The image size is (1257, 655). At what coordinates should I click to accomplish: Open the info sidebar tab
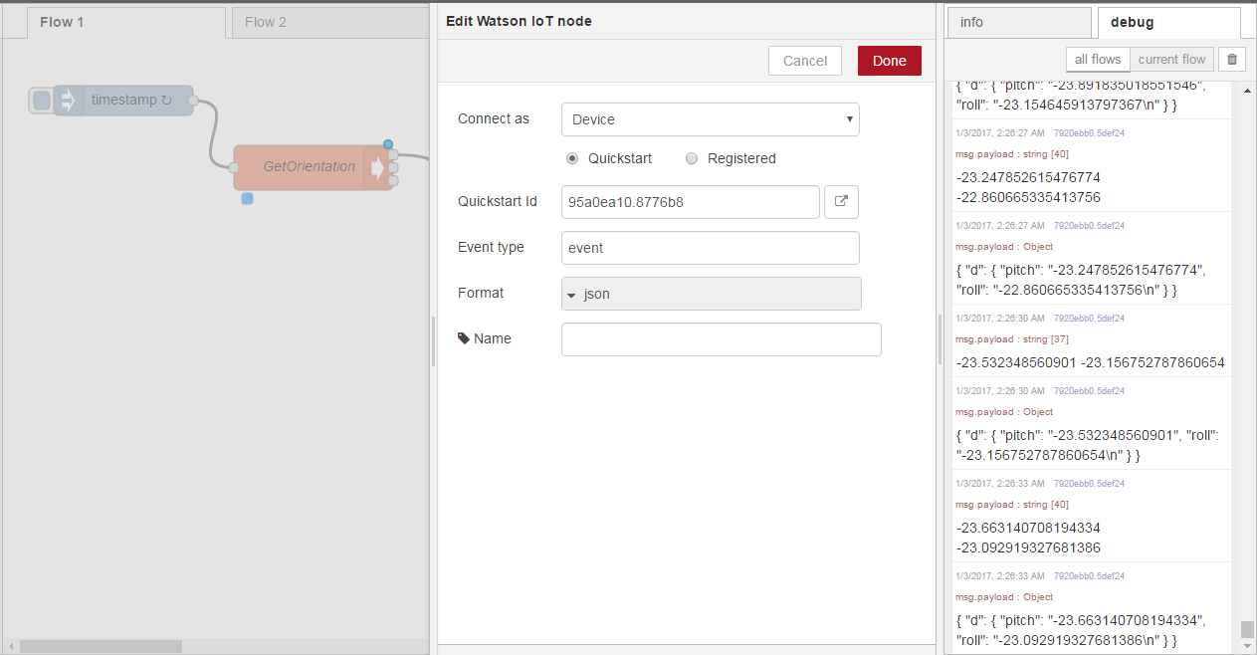(x=1018, y=22)
